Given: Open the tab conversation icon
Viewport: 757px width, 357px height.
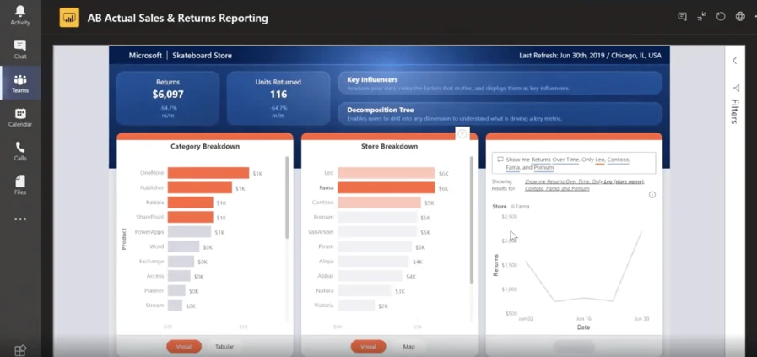Looking at the screenshot, I should click(x=682, y=16).
